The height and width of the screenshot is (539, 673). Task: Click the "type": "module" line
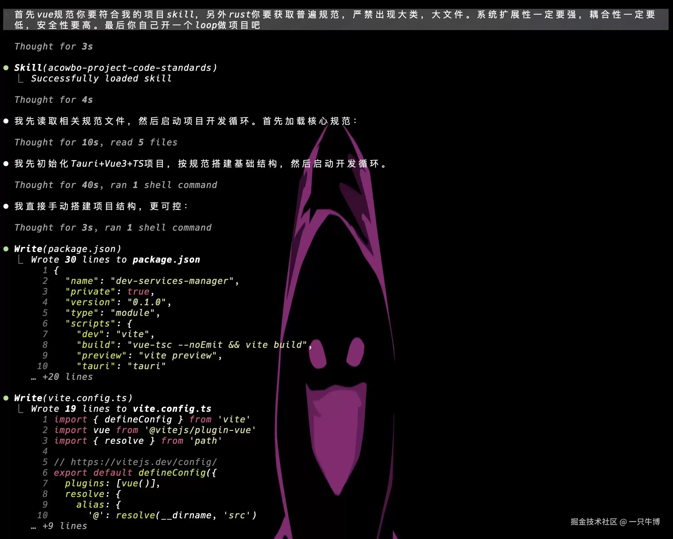tap(112, 313)
